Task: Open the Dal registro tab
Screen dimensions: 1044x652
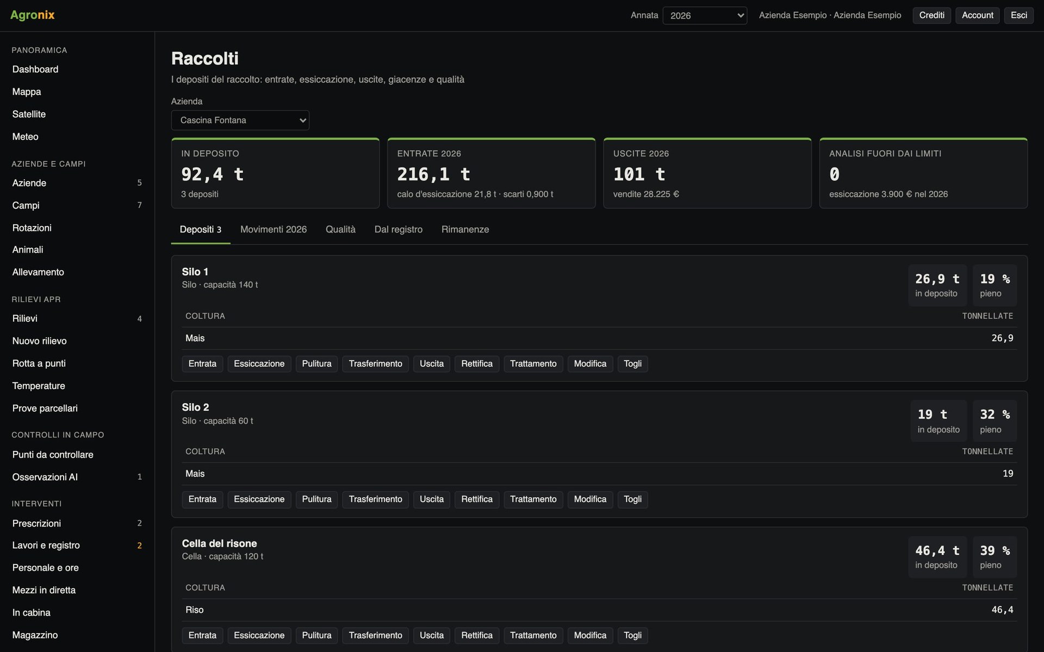Action: tap(399, 229)
